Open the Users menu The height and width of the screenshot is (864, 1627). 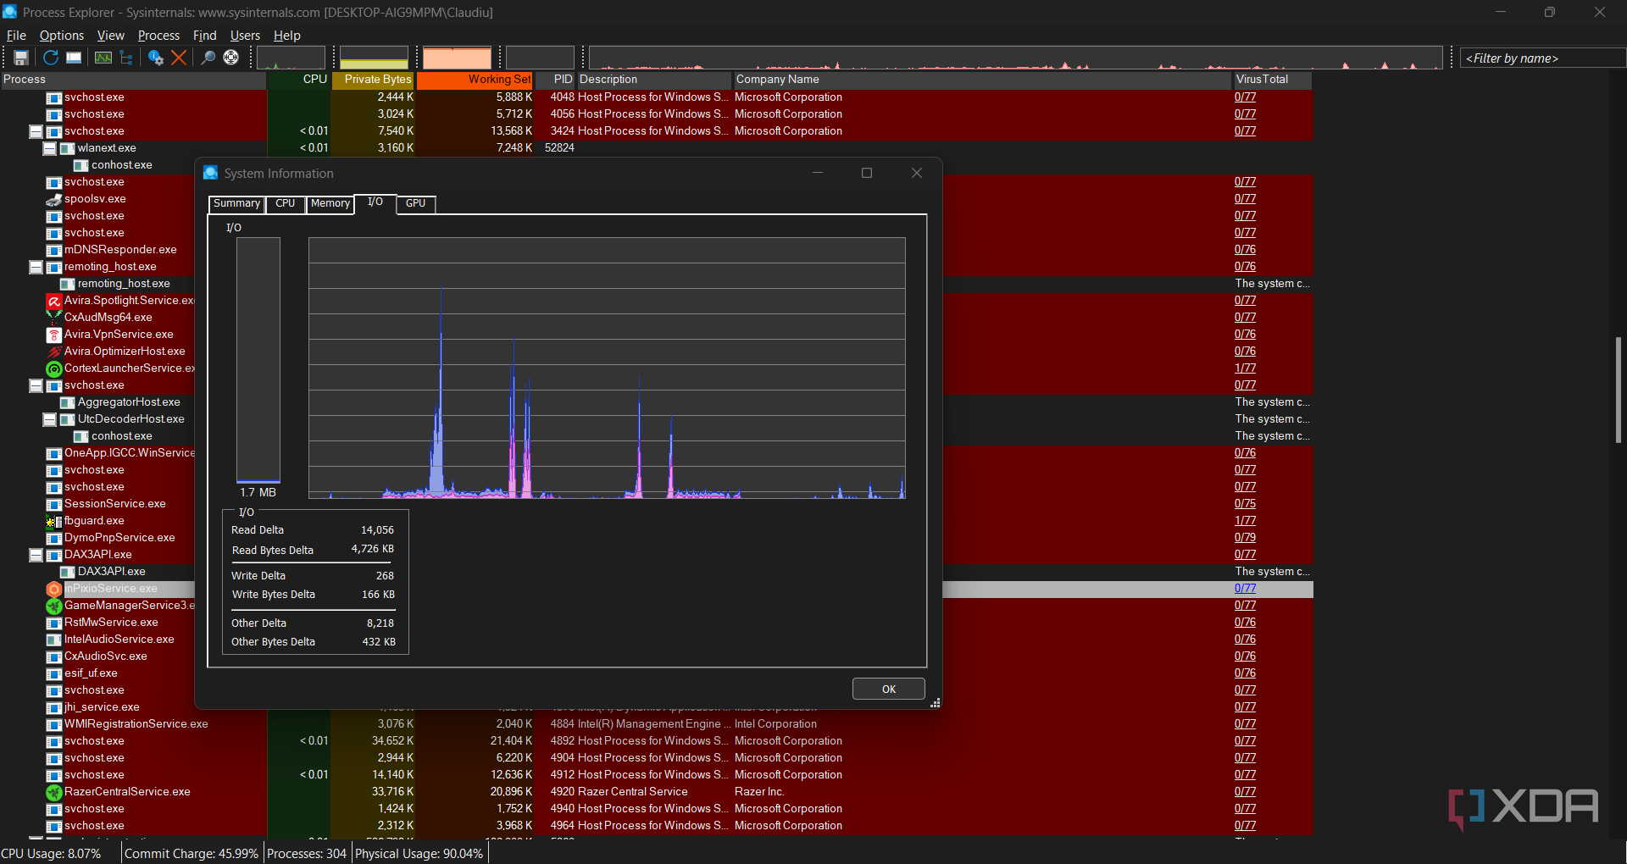245,36
